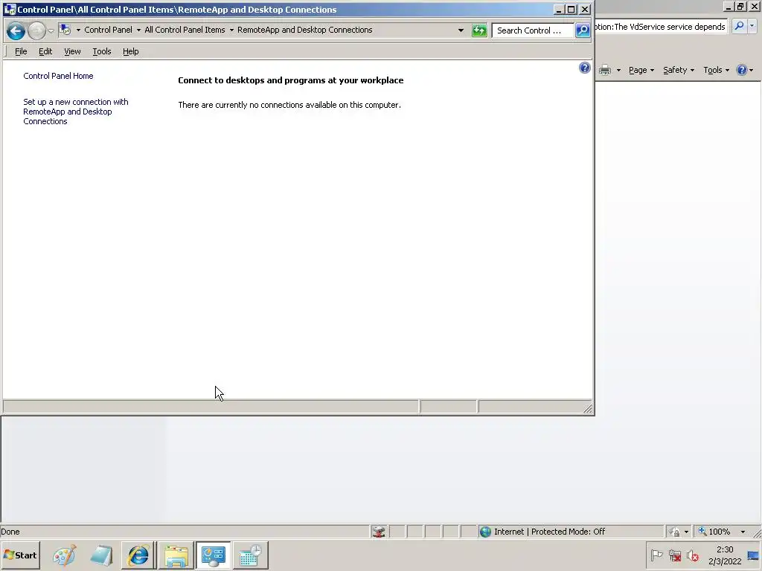Expand arrow before RemoteApp and Desktop Connections breadcrumb
Viewport: 762px width, 571px height.
[231, 30]
